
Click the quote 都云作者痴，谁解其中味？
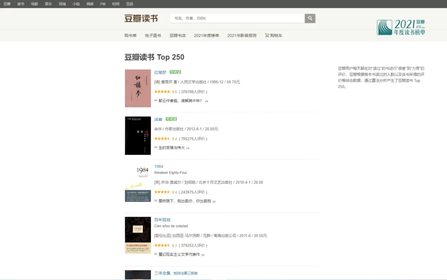(180, 101)
